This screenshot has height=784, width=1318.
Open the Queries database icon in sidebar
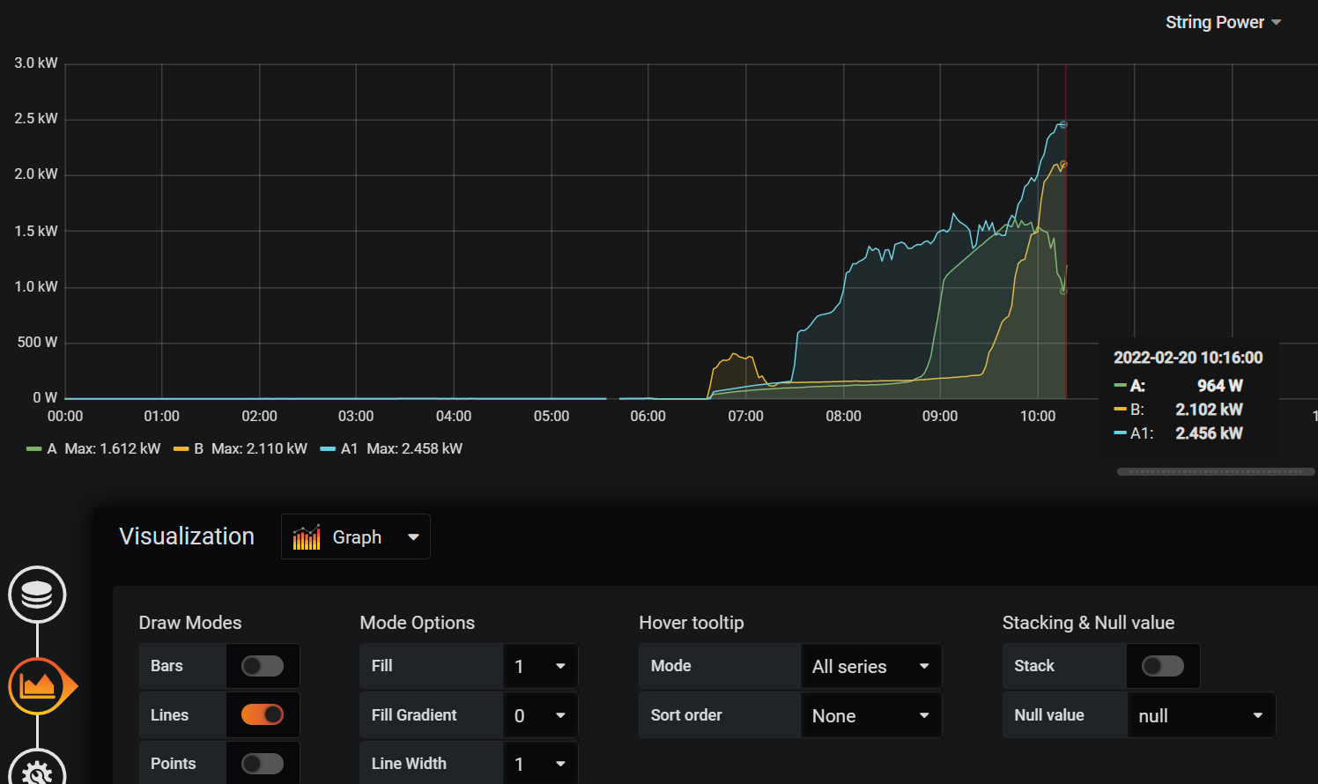(37, 595)
